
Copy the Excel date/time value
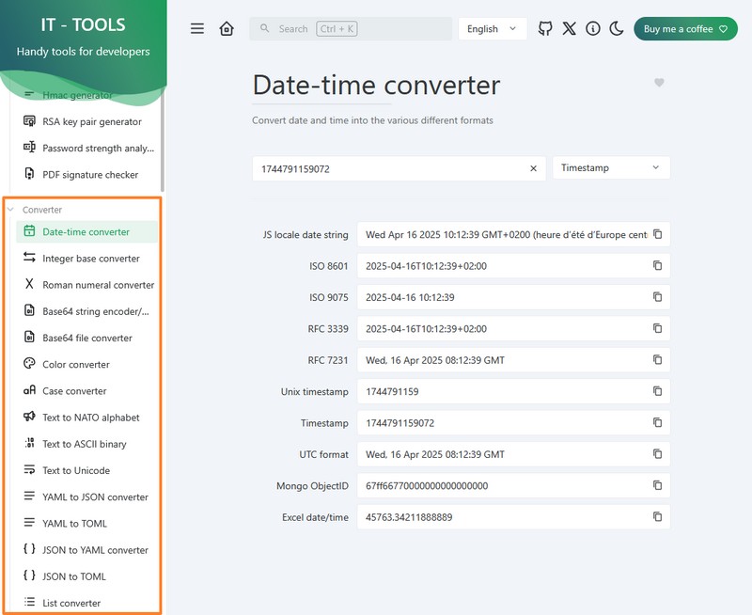658,516
